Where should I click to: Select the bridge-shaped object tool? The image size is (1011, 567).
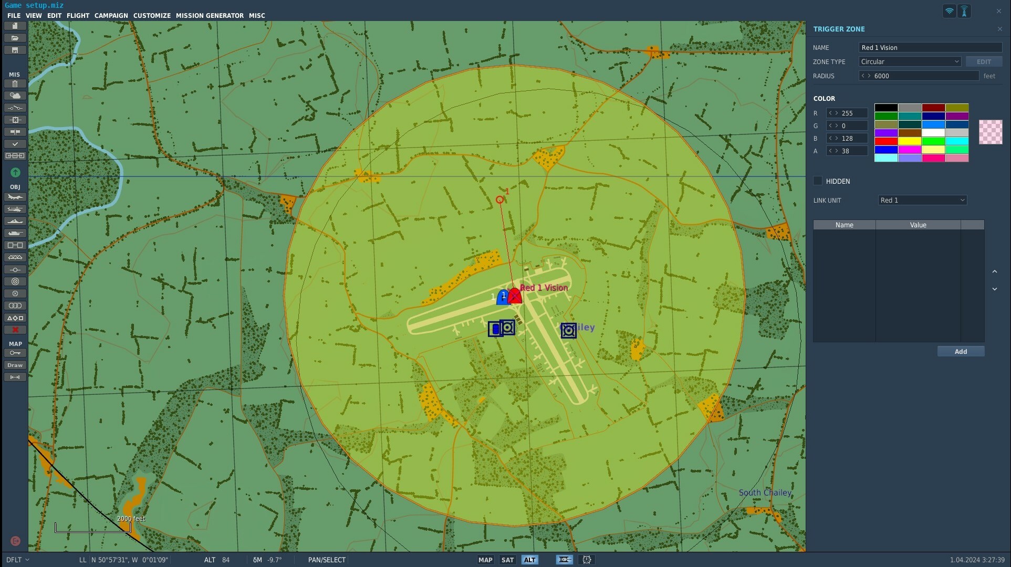tap(15, 257)
